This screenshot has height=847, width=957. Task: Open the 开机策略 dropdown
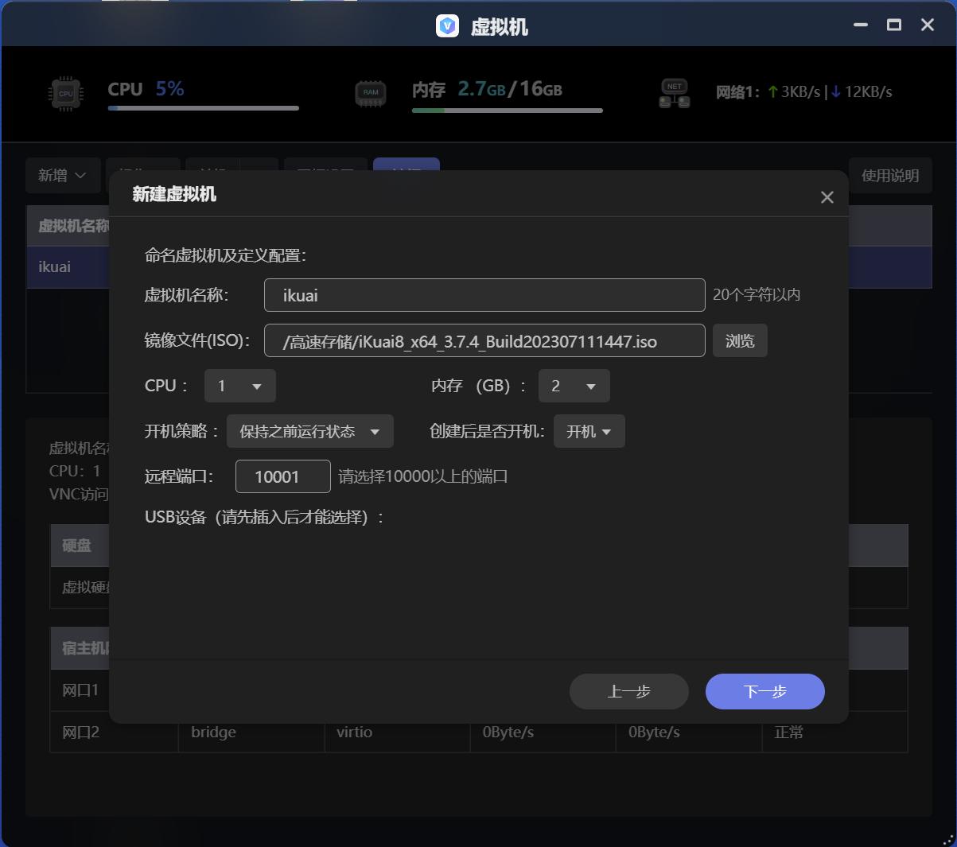(x=309, y=431)
